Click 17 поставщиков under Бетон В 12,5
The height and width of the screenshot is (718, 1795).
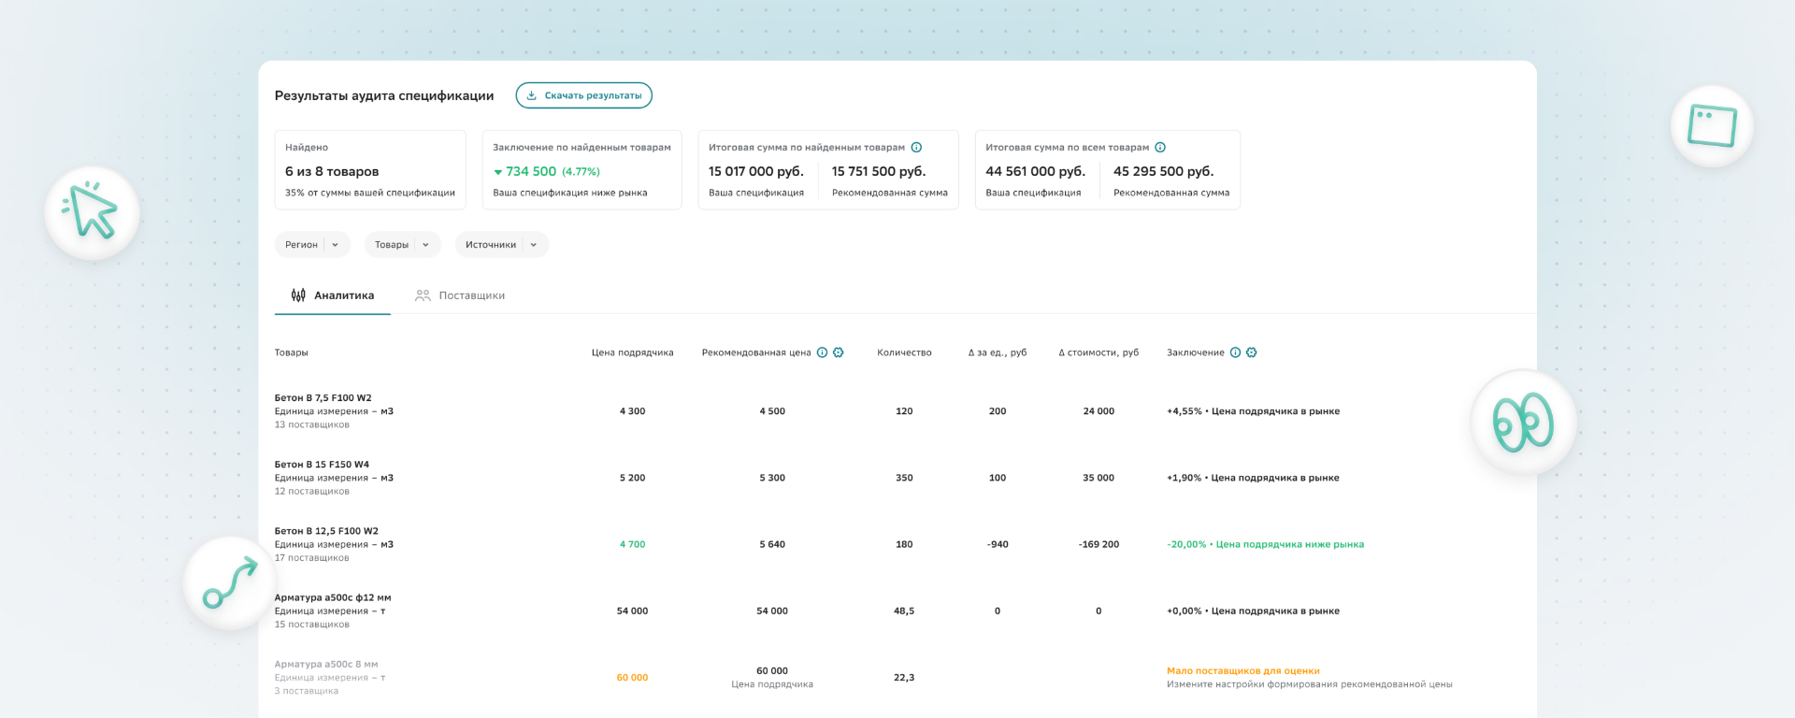click(312, 558)
